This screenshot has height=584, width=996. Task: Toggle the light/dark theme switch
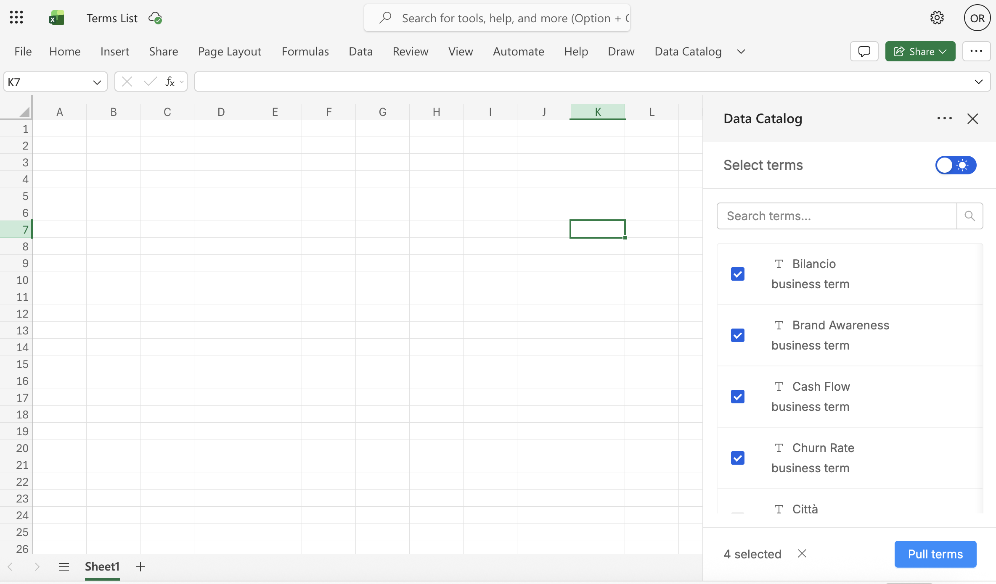point(956,165)
